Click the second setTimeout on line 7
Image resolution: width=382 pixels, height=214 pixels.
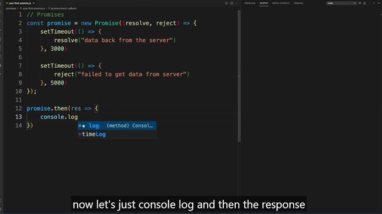point(57,66)
